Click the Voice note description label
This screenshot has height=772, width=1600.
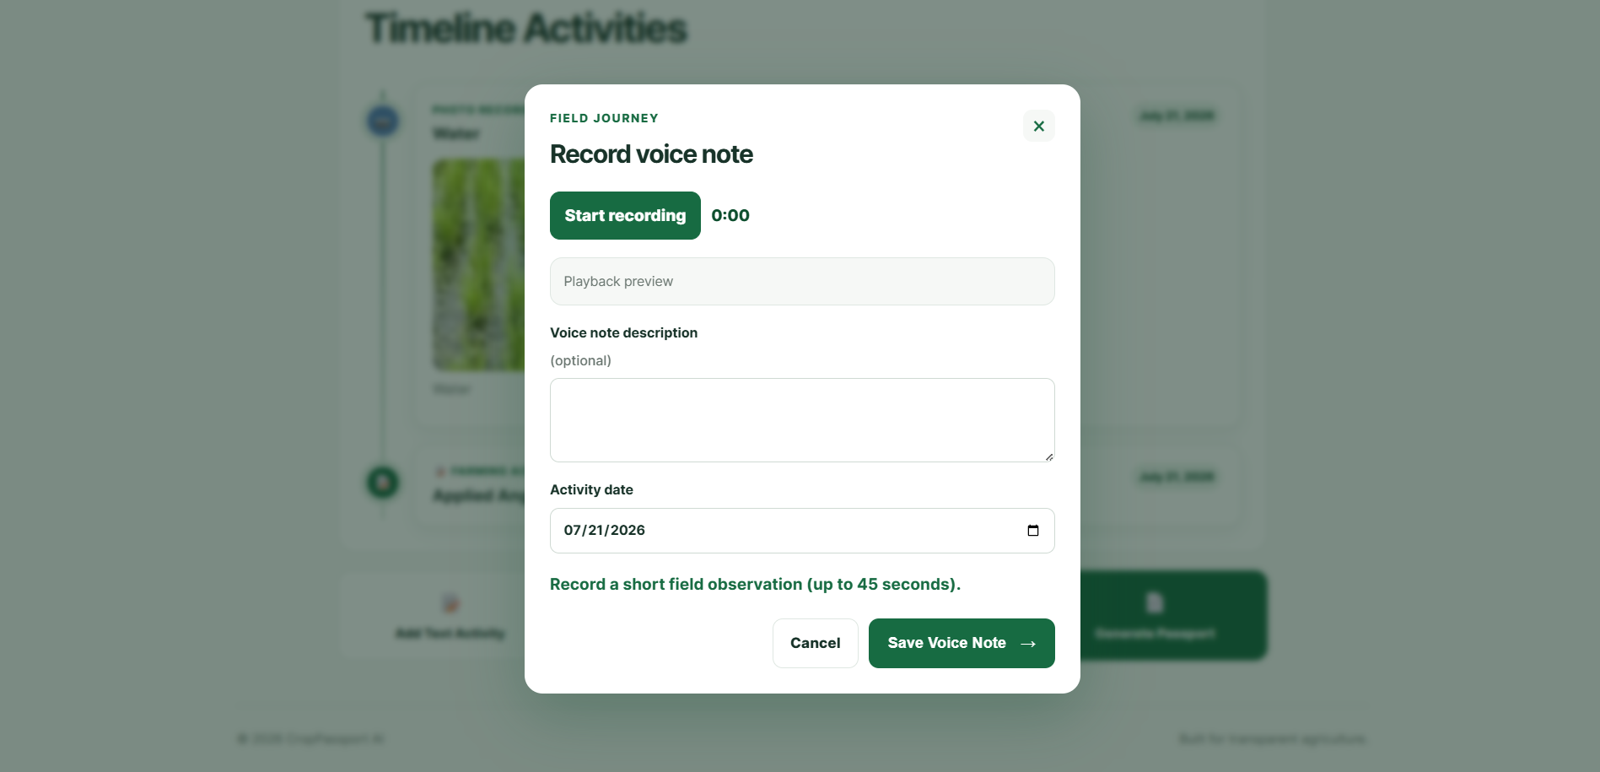click(623, 332)
